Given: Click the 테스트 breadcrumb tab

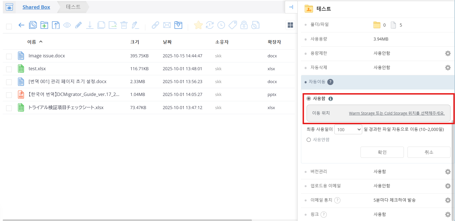Looking at the screenshot, I should pyautogui.click(x=73, y=7).
